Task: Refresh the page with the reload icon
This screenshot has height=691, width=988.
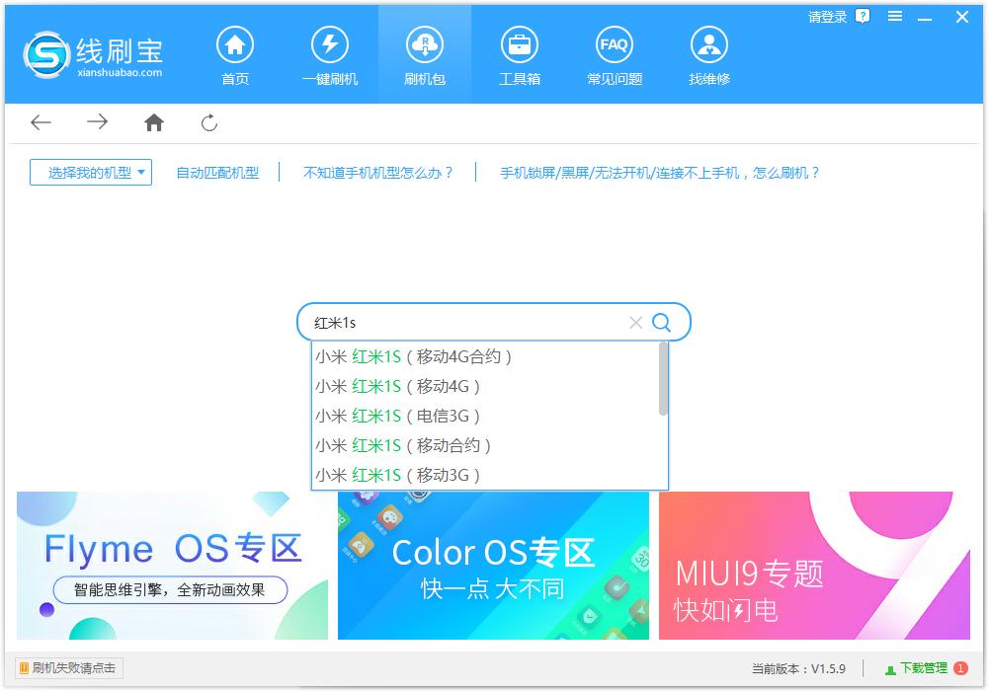Action: [208, 122]
